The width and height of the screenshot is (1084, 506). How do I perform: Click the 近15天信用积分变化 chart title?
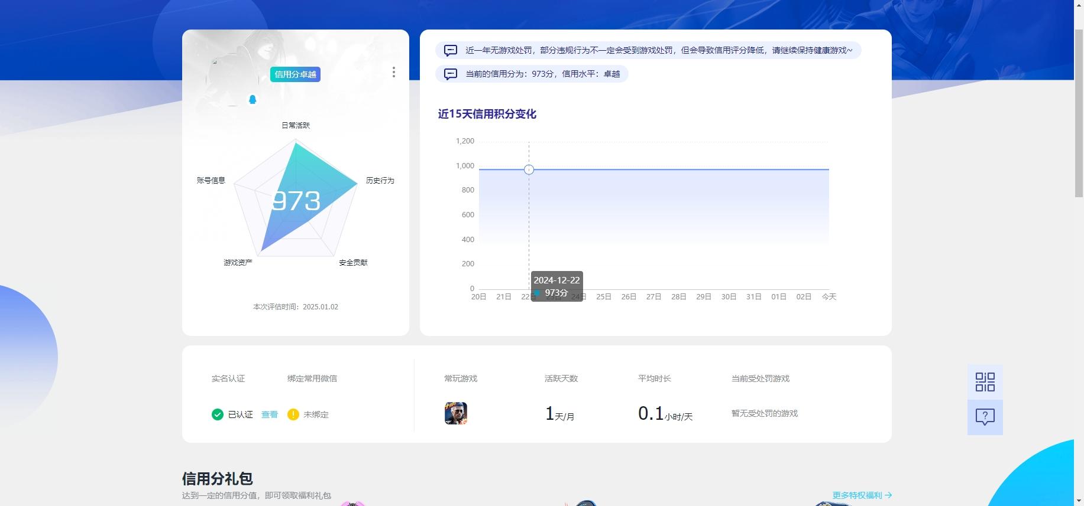point(487,114)
